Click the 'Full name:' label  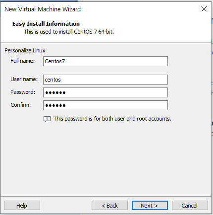23,61
